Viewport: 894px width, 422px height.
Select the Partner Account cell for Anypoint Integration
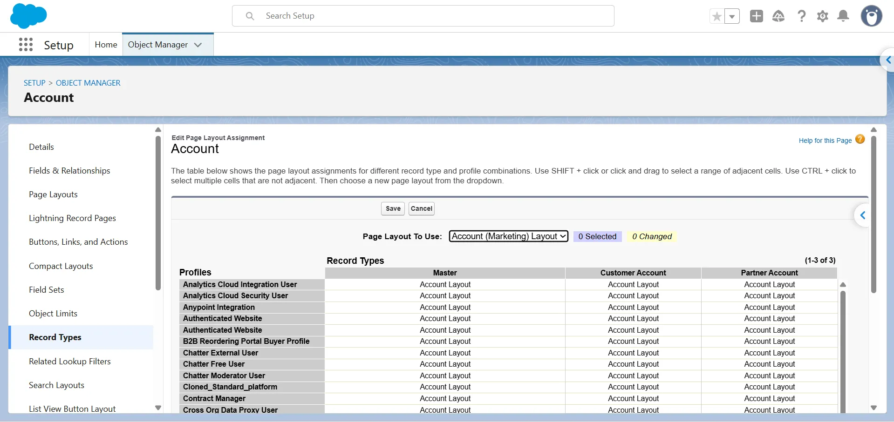[x=769, y=307]
